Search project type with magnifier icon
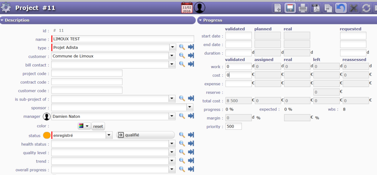The image size is (377, 175). pos(182,47)
